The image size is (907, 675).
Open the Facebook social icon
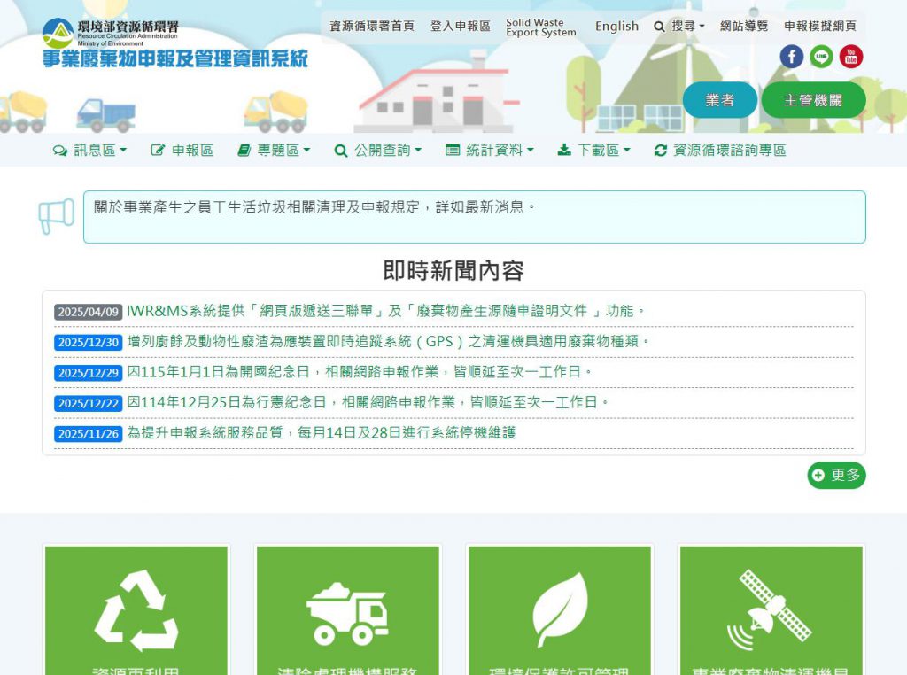(x=791, y=57)
